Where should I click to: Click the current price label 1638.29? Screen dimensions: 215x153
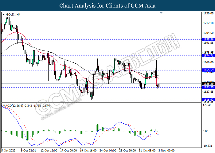point(208,84)
